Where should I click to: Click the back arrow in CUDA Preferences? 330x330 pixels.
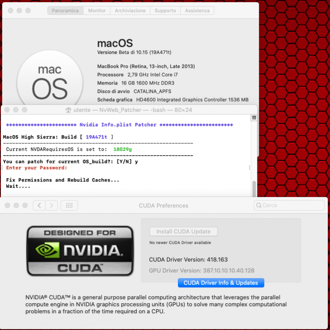(39, 205)
